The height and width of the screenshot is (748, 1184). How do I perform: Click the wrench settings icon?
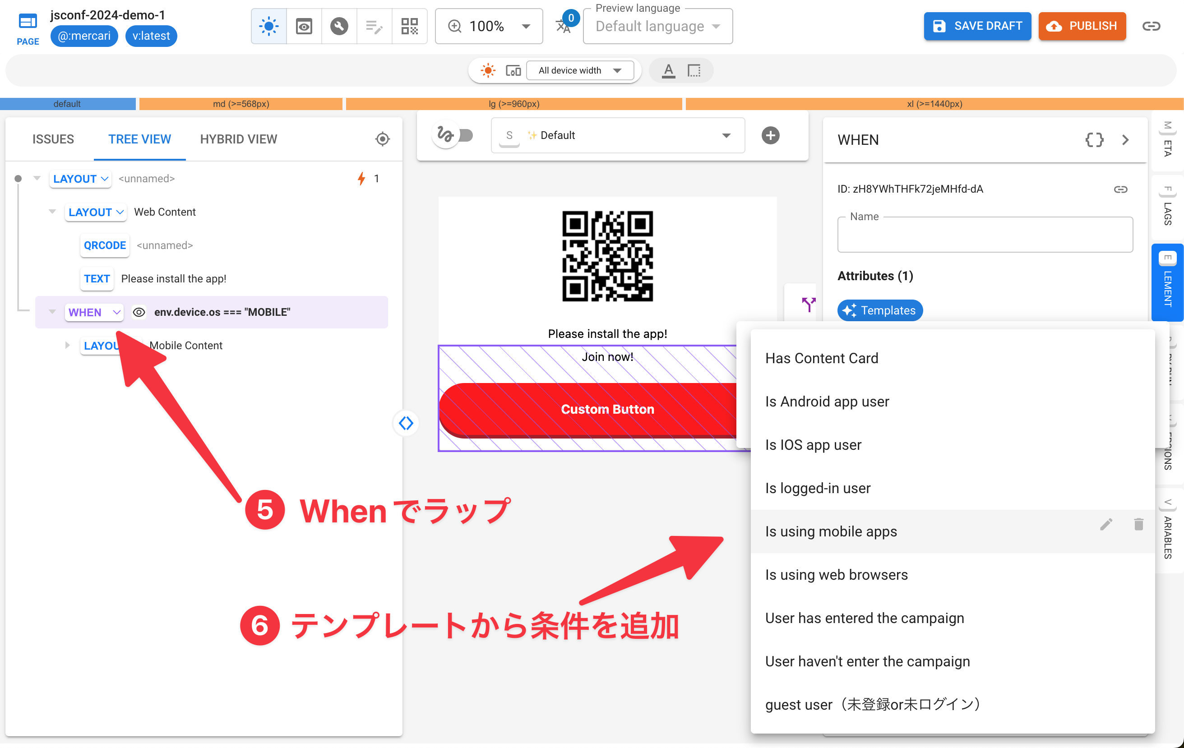339,26
